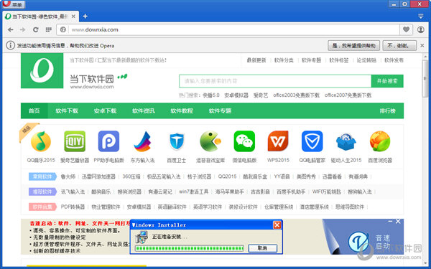Click the 思维导图软件 link
This screenshot has height=269, width=431.
pyautogui.click(x=350, y=207)
